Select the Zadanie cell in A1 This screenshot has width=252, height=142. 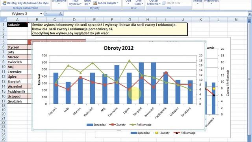tap(17, 25)
